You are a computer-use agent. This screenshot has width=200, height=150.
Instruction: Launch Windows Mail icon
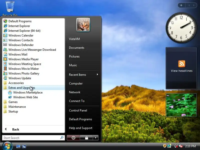[5, 54]
